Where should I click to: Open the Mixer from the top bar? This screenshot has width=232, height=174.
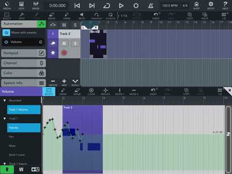coord(36,5)
